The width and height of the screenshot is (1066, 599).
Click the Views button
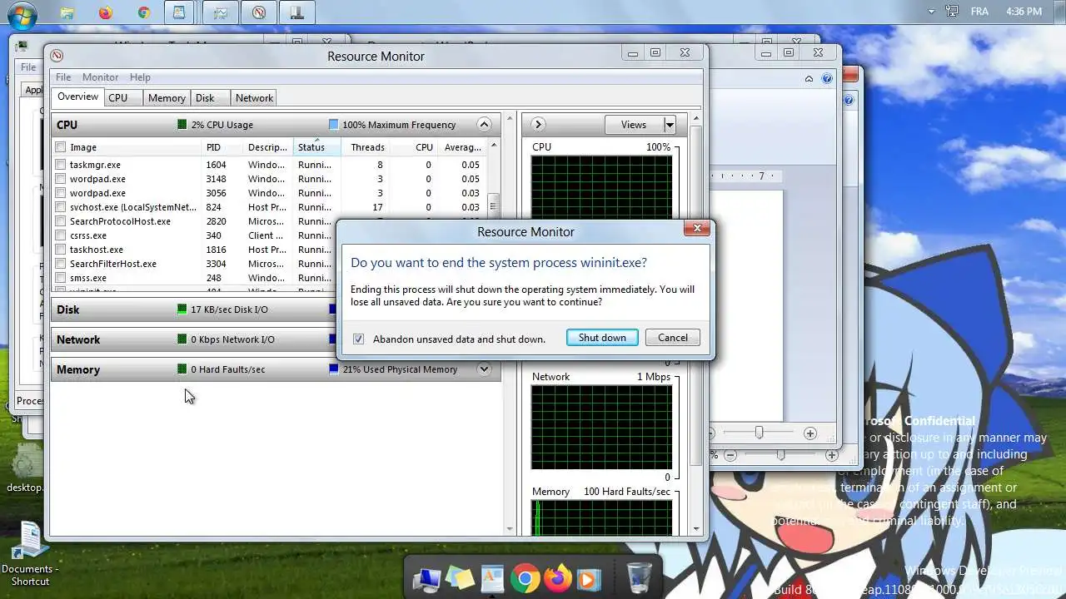click(x=634, y=125)
